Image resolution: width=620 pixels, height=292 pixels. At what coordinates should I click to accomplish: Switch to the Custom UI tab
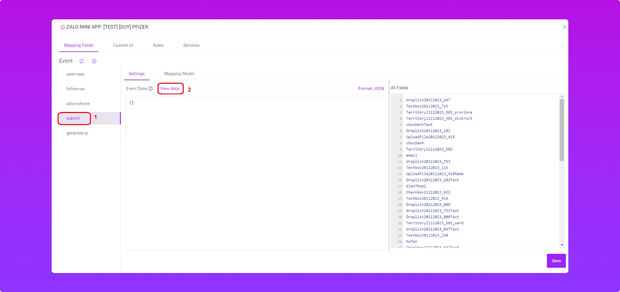[x=123, y=45]
